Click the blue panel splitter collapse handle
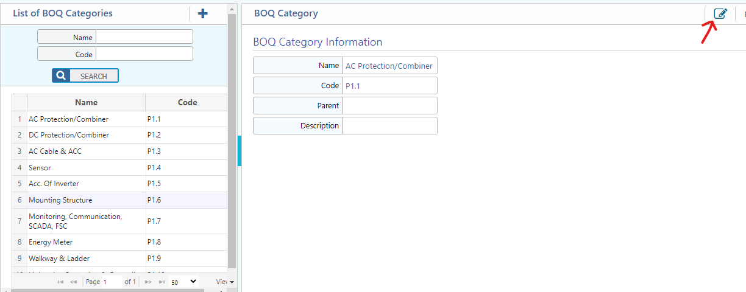746x292 pixels. [x=240, y=151]
